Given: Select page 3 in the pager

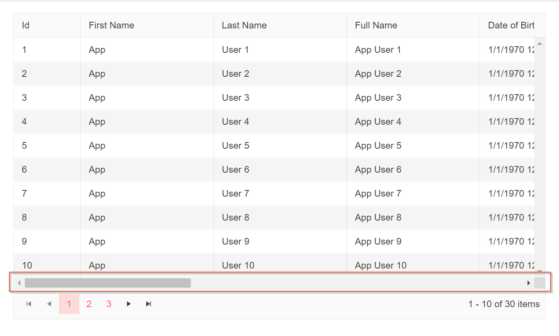Looking at the screenshot, I should click(109, 304).
